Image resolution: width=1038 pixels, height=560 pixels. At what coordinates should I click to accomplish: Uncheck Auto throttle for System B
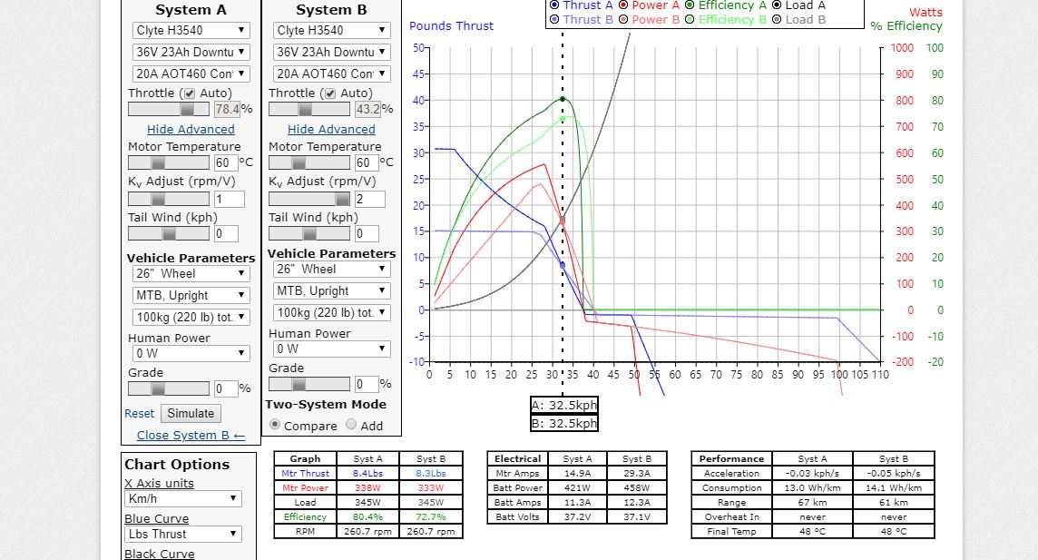point(329,93)
